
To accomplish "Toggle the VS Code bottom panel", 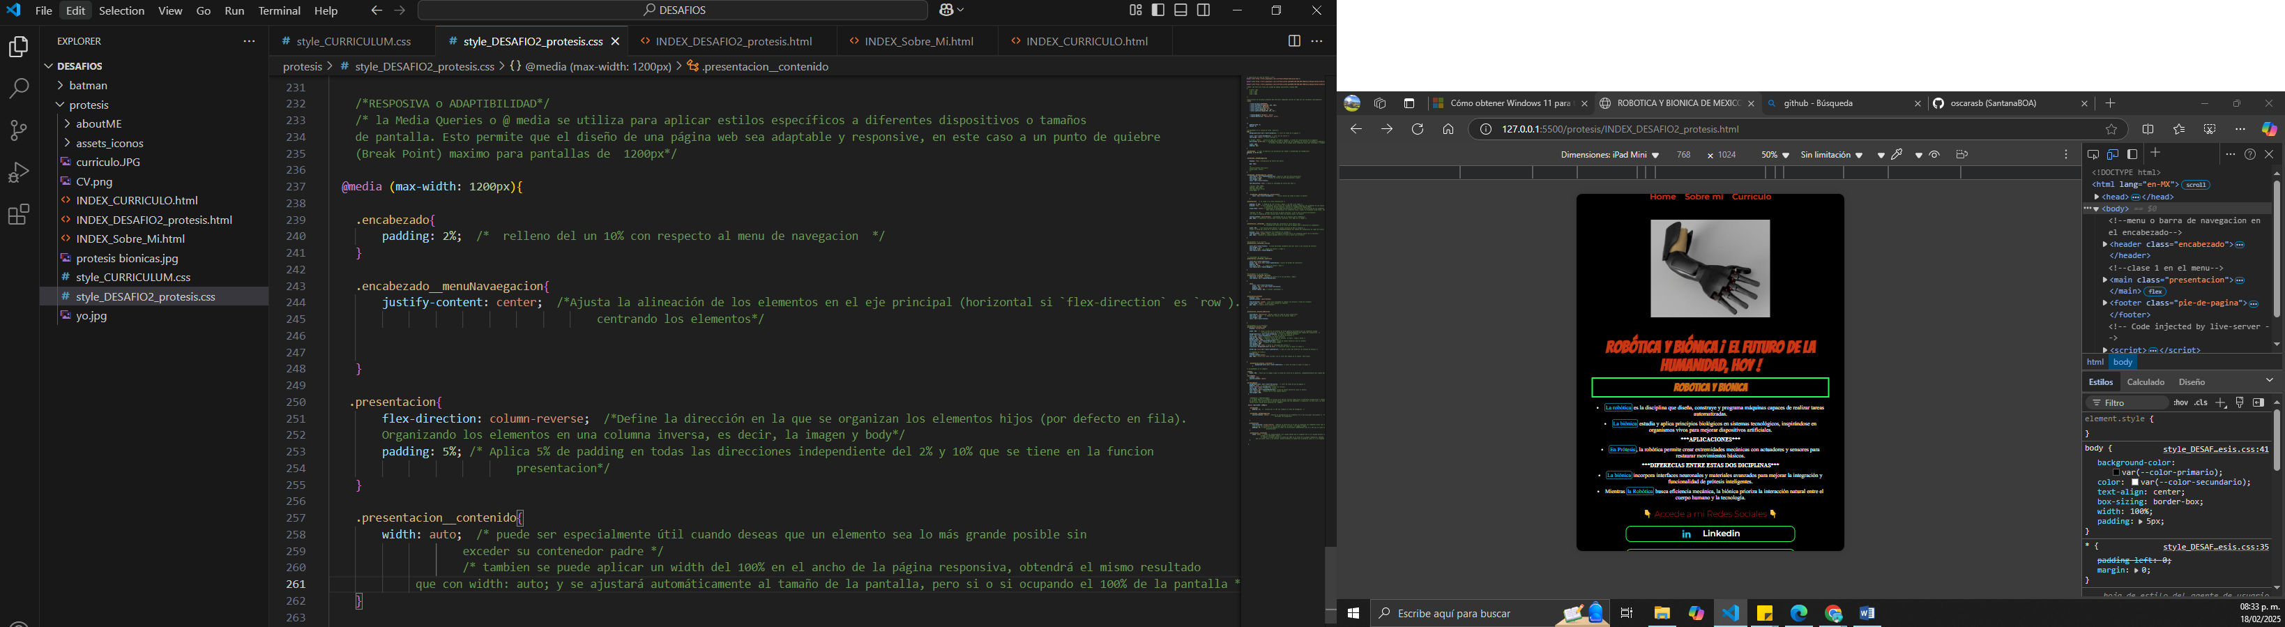I will point(1181,10).
